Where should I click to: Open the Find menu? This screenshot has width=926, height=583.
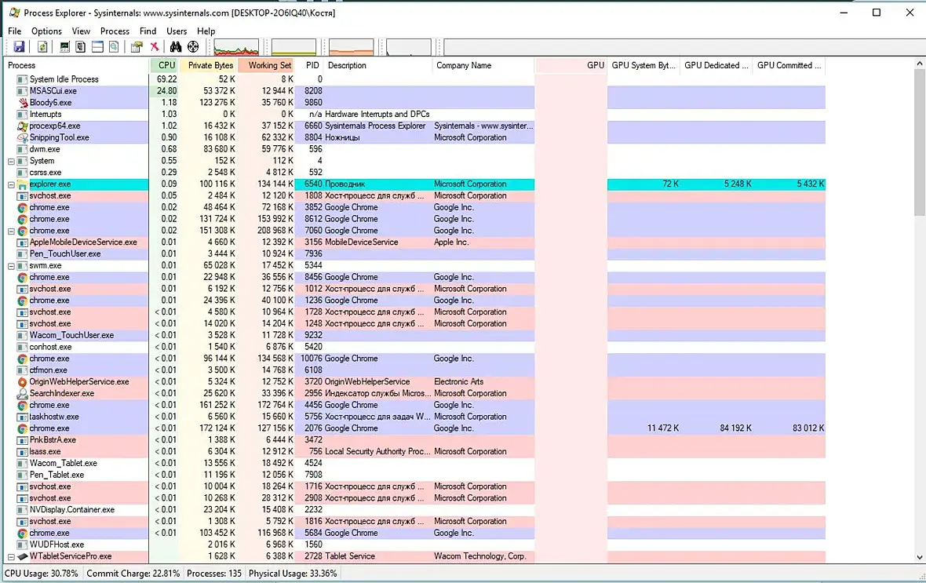(x=148, y=31)
